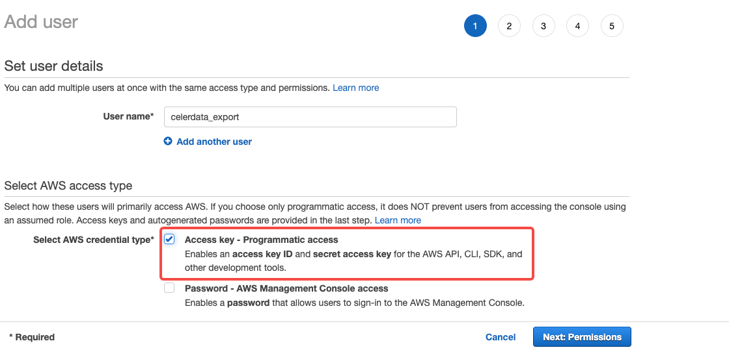Open wizard step 4 circle
Viewport: 729px width, 352px height.
point(577,26)
